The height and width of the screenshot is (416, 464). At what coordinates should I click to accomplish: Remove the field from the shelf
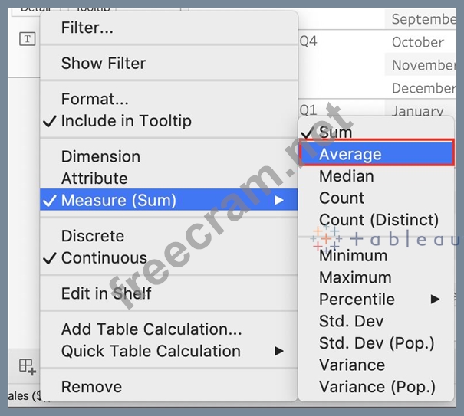point(91,387)
